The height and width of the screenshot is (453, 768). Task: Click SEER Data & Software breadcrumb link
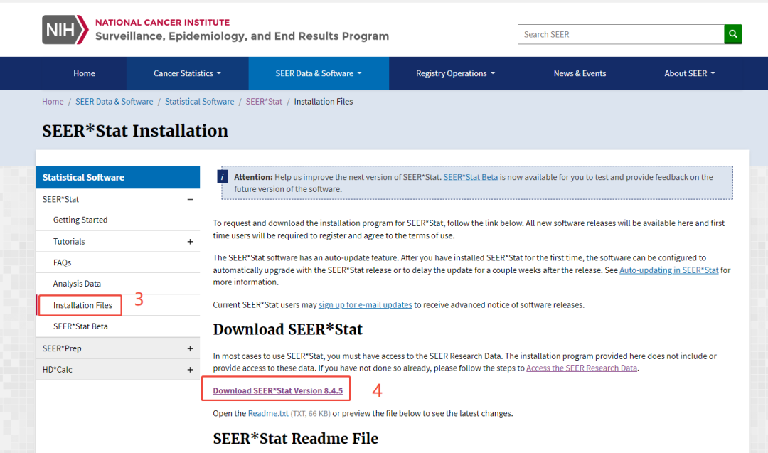point(114,102)
